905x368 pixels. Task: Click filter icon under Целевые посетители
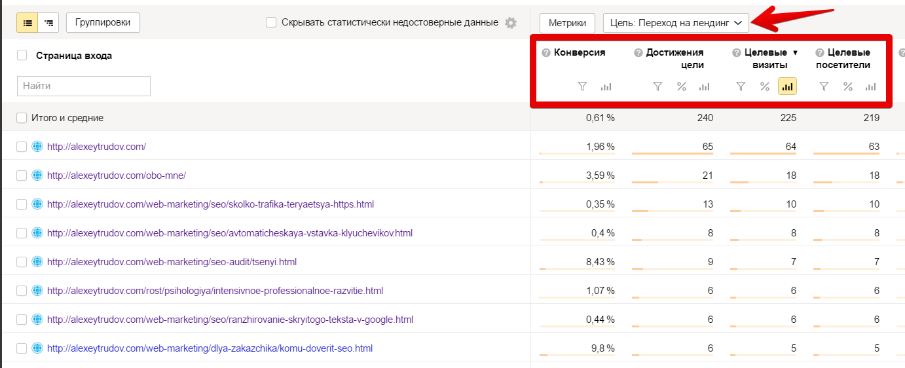pyautogui.click(x=824, y=86)
